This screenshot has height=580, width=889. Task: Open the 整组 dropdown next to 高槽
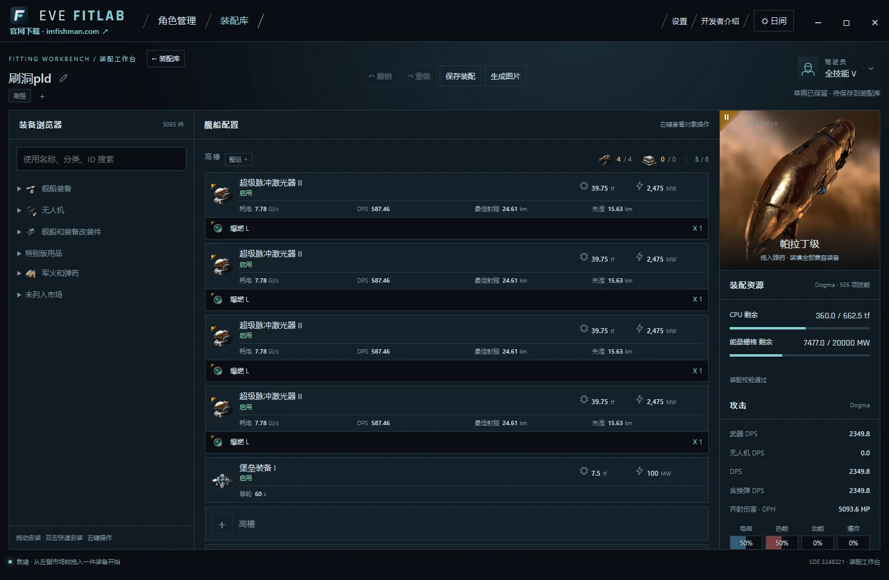pyautogui.click(x=238, y=159)
